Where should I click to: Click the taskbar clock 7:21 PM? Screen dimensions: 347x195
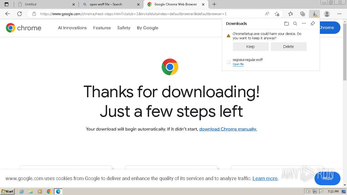point(333,191)
